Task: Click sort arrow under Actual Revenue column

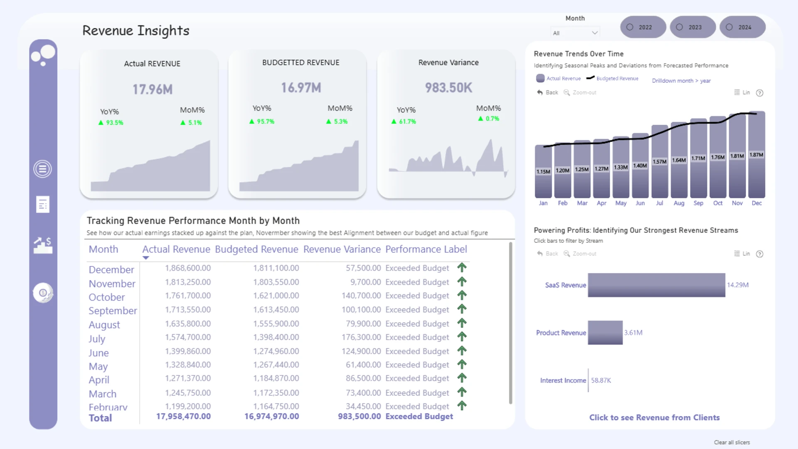Action: tap(145, 258)
